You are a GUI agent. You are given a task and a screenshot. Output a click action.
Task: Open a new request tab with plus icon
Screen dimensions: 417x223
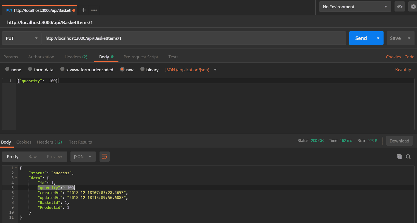click(84, 10)
